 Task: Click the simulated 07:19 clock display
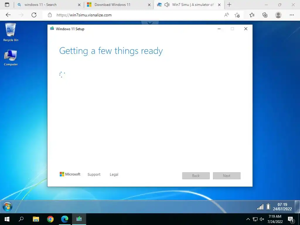(282, 207)
